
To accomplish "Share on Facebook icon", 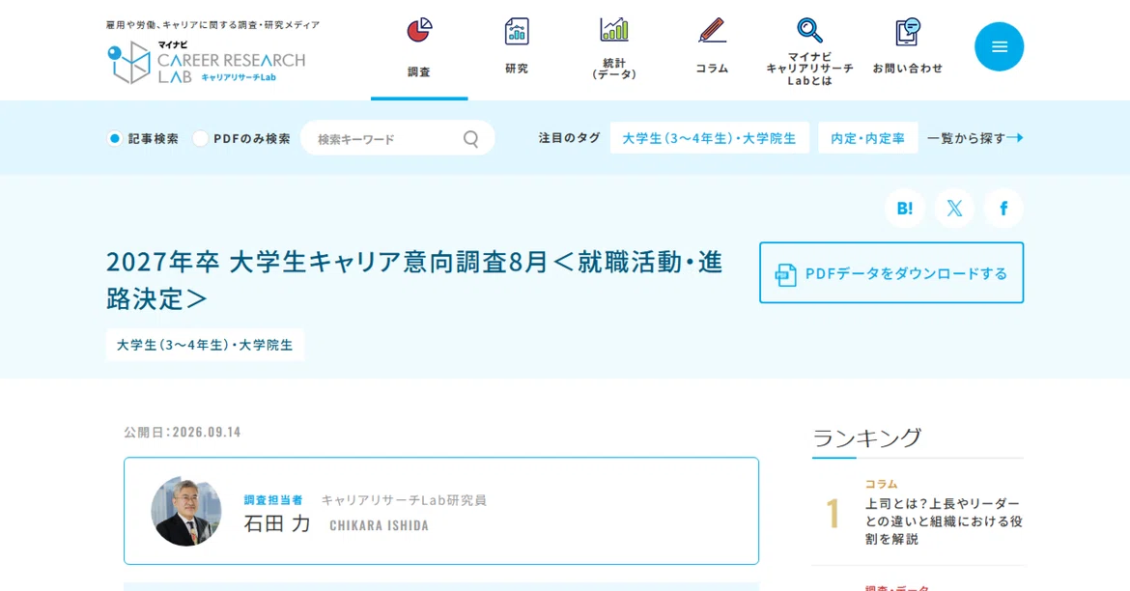I will point(1003,209).
